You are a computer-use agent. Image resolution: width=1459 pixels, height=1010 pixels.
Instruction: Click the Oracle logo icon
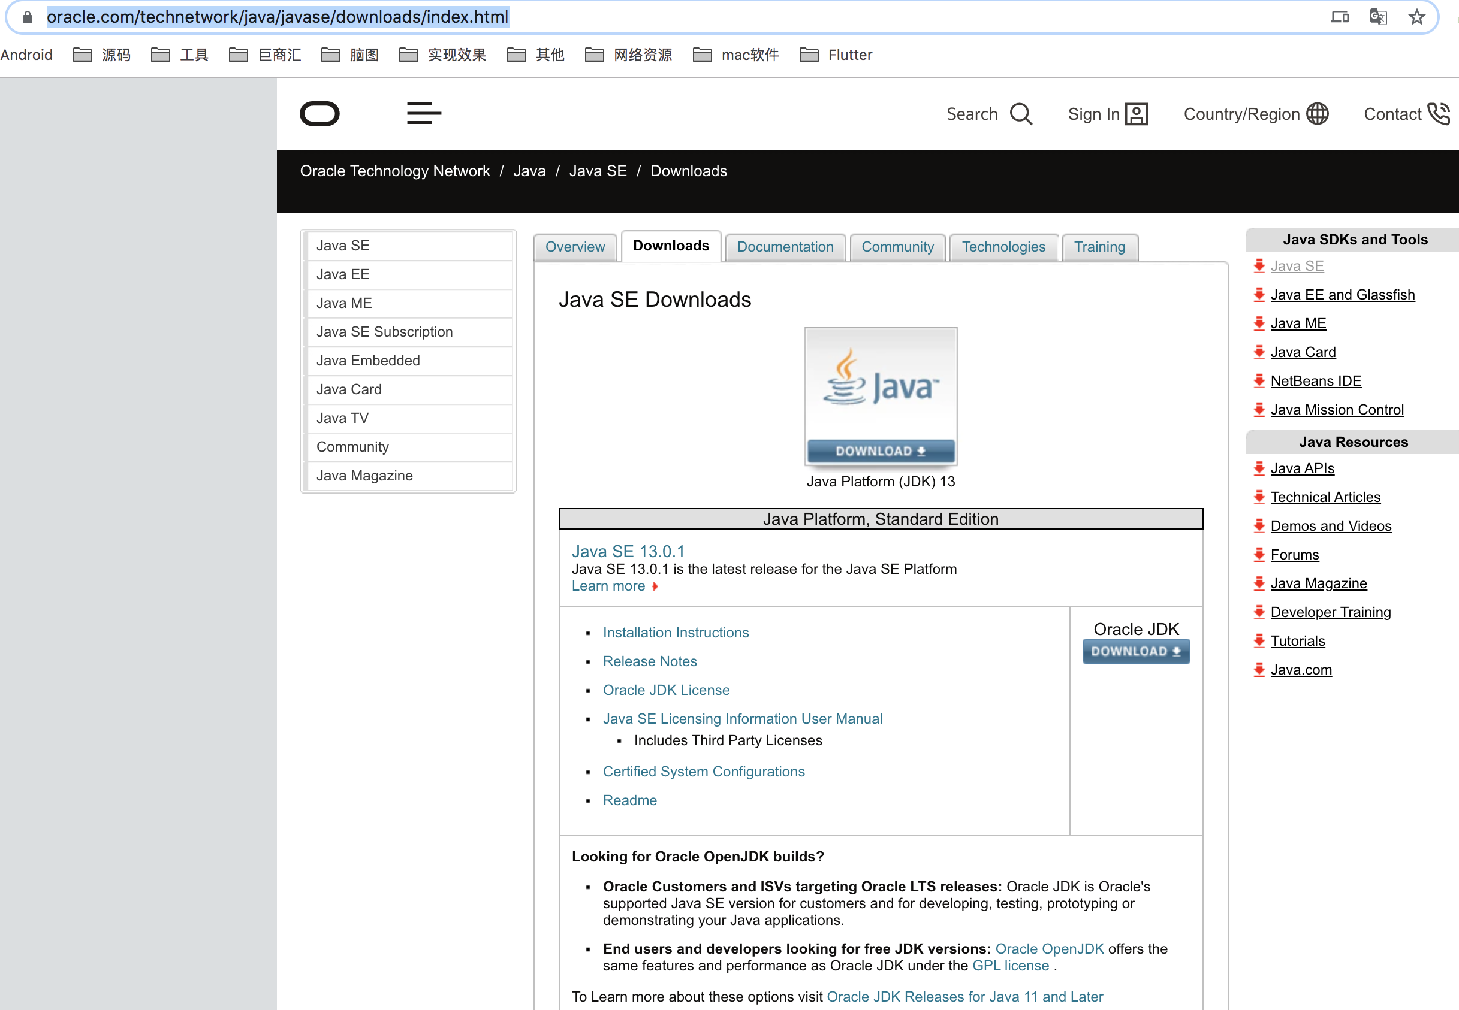tap(319, 114)
